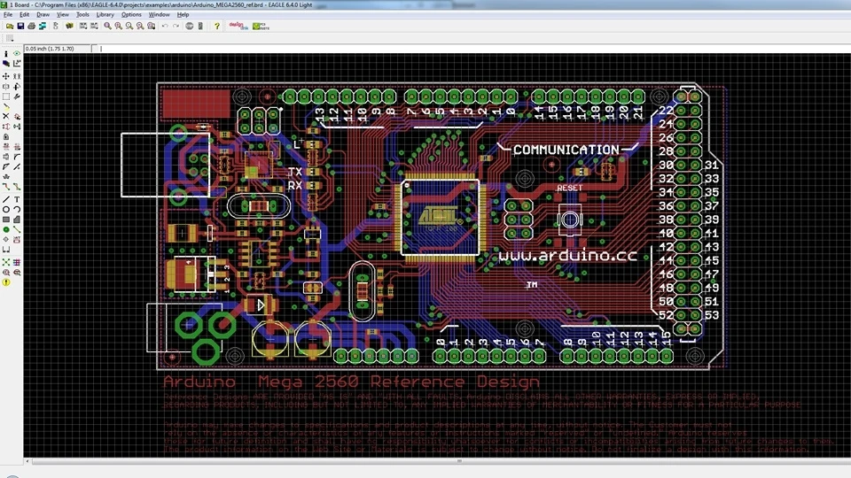Select the Show eye tool

point(17,54)
